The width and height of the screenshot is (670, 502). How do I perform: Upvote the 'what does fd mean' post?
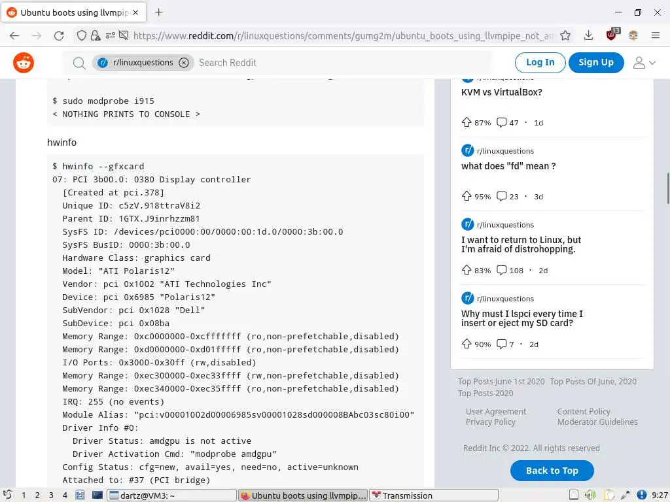(466, 196)
